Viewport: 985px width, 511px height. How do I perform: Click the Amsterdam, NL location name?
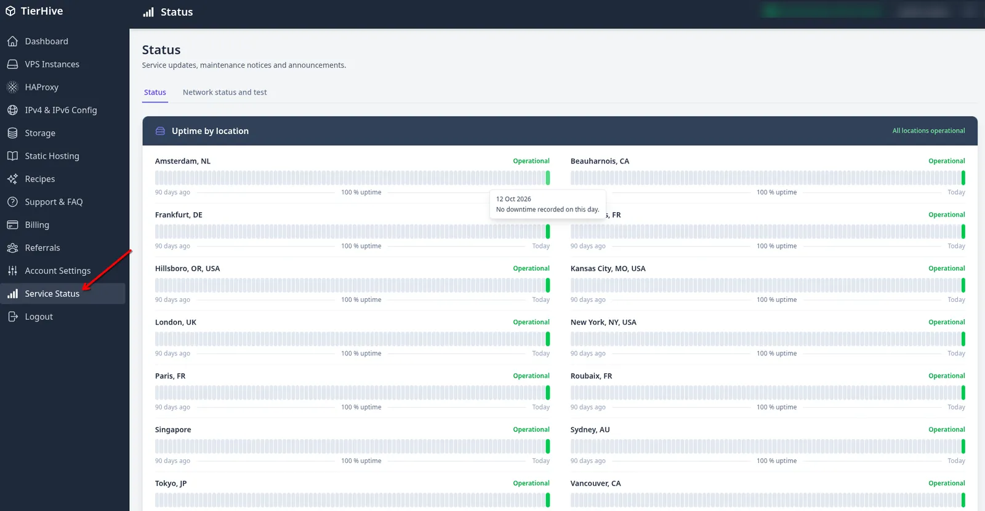tap(183, 161)
